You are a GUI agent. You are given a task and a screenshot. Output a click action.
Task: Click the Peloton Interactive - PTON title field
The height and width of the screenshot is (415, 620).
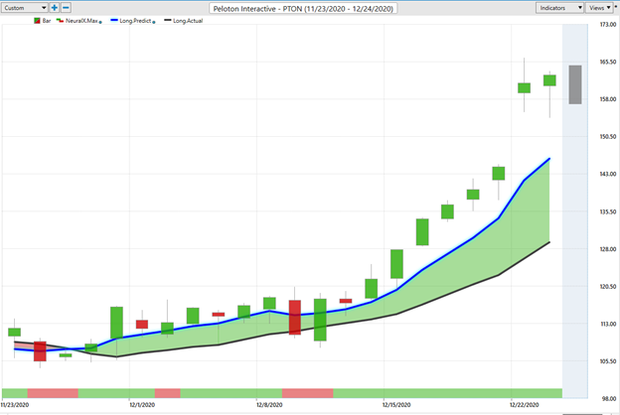[x=303, y=8]
